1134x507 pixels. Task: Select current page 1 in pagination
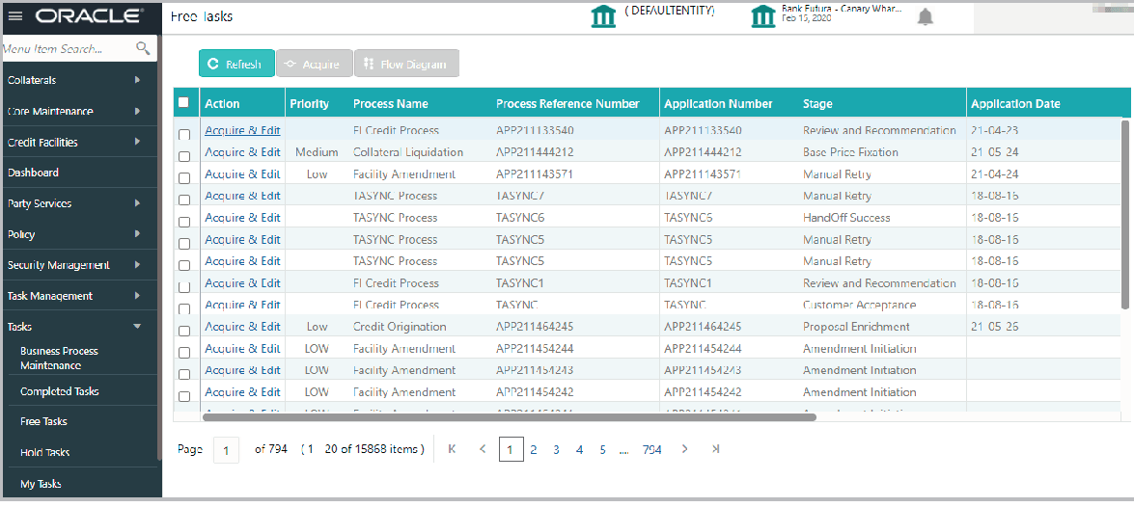pos(511,449)
